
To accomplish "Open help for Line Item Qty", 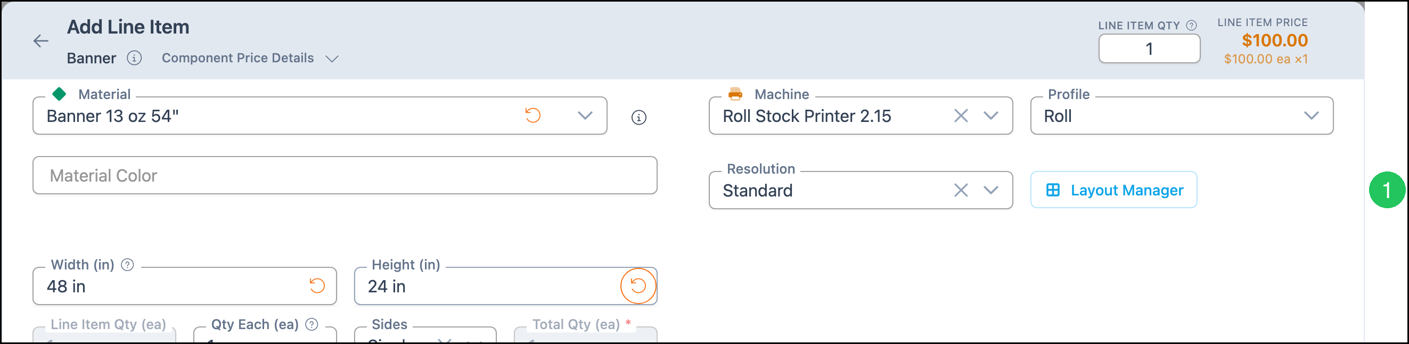I will click(1191, 26).
